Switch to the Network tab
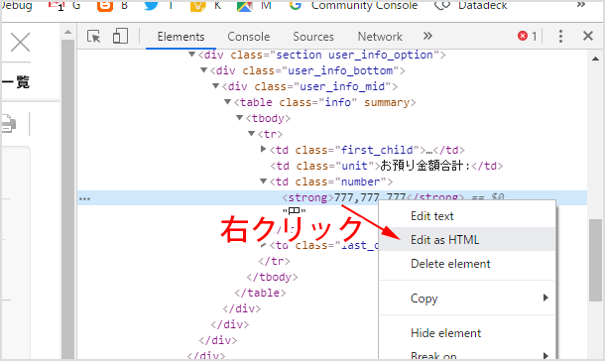 tap(380, 37)
